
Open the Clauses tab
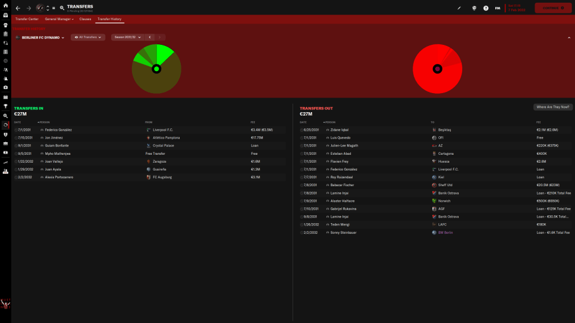coord(85,19)
